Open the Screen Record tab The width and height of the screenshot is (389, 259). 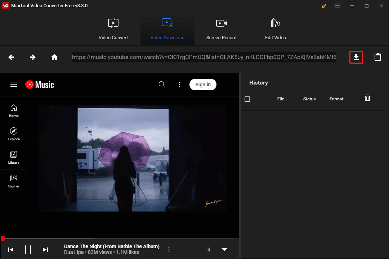pyautogui.click(x=221, y=29)
